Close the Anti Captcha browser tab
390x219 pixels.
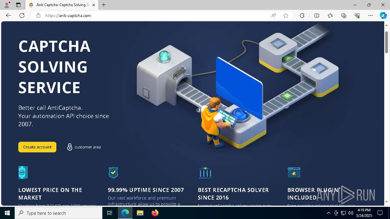coord(94,5)
